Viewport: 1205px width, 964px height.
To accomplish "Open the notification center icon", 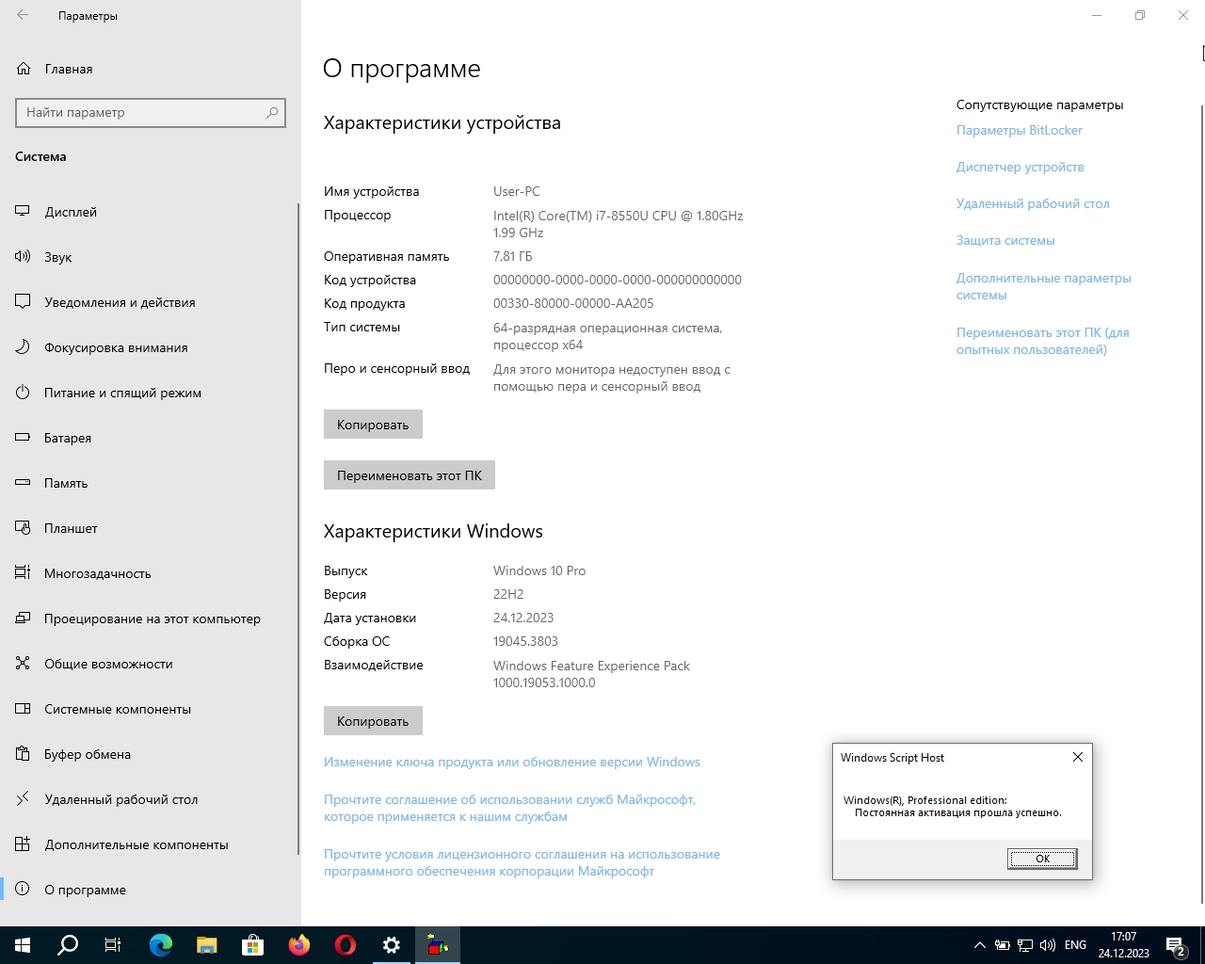I will (1175, 945).
